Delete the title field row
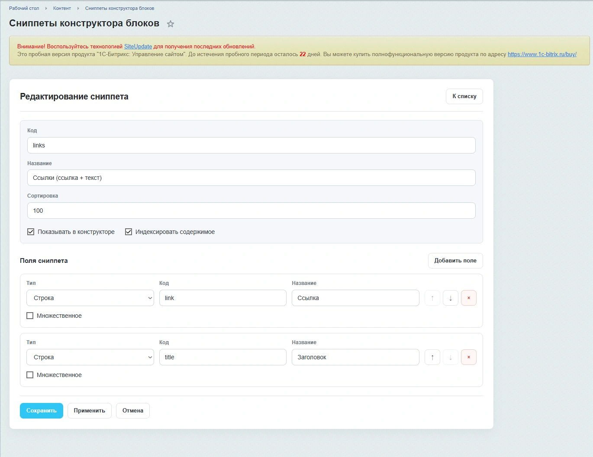Viewport: 593px width, 457px height. tap(469, 357)
